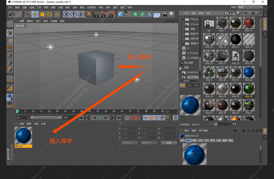Open 文件 menu in main menu bar
The image size is (274, 179).
(10, 7)
